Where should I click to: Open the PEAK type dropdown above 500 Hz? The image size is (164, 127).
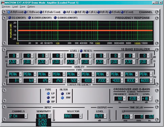pos(79,74)
